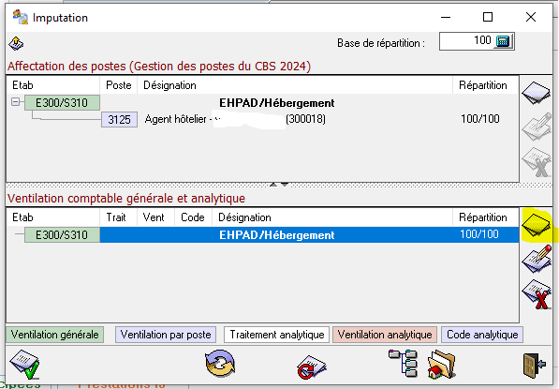This screenshot has height=389, width=559.
Task: Select poste 3125 cell
Action: tap(119, 120)
